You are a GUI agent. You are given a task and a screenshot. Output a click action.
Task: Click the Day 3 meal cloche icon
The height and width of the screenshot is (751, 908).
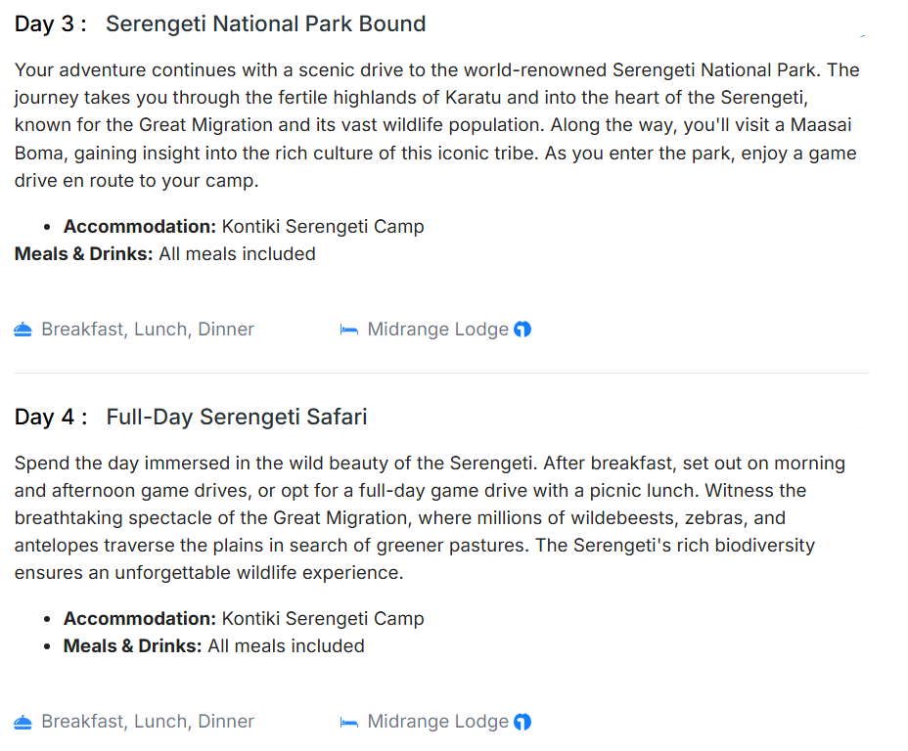click(23, 330)
